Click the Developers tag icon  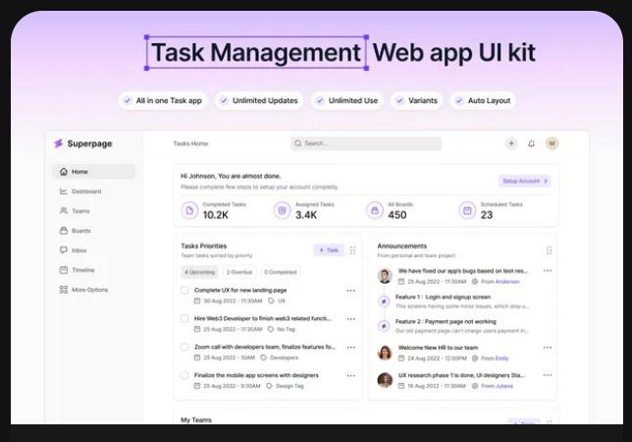[x=264, y=358]
